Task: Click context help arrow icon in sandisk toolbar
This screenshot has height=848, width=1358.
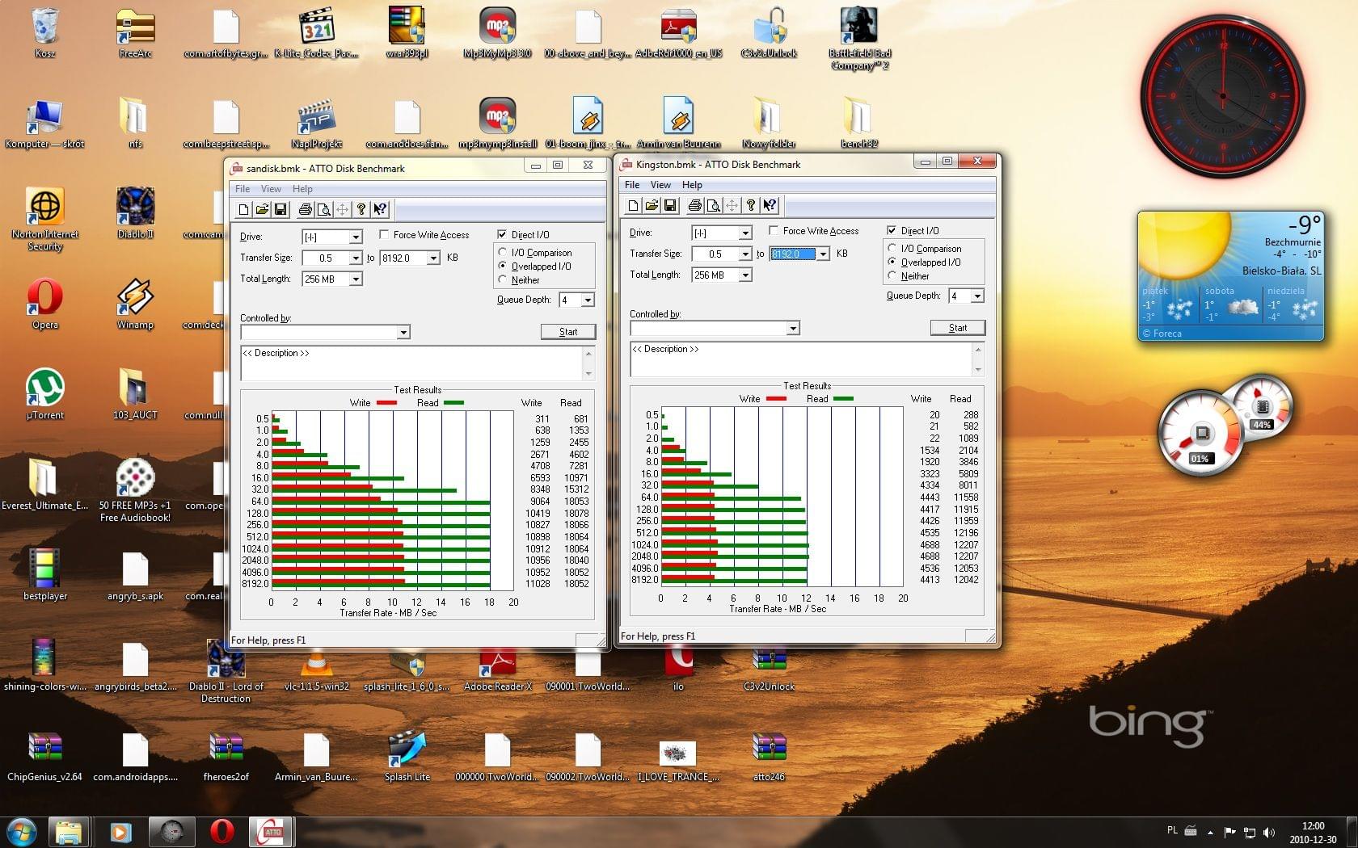Action: coord(380,210)
